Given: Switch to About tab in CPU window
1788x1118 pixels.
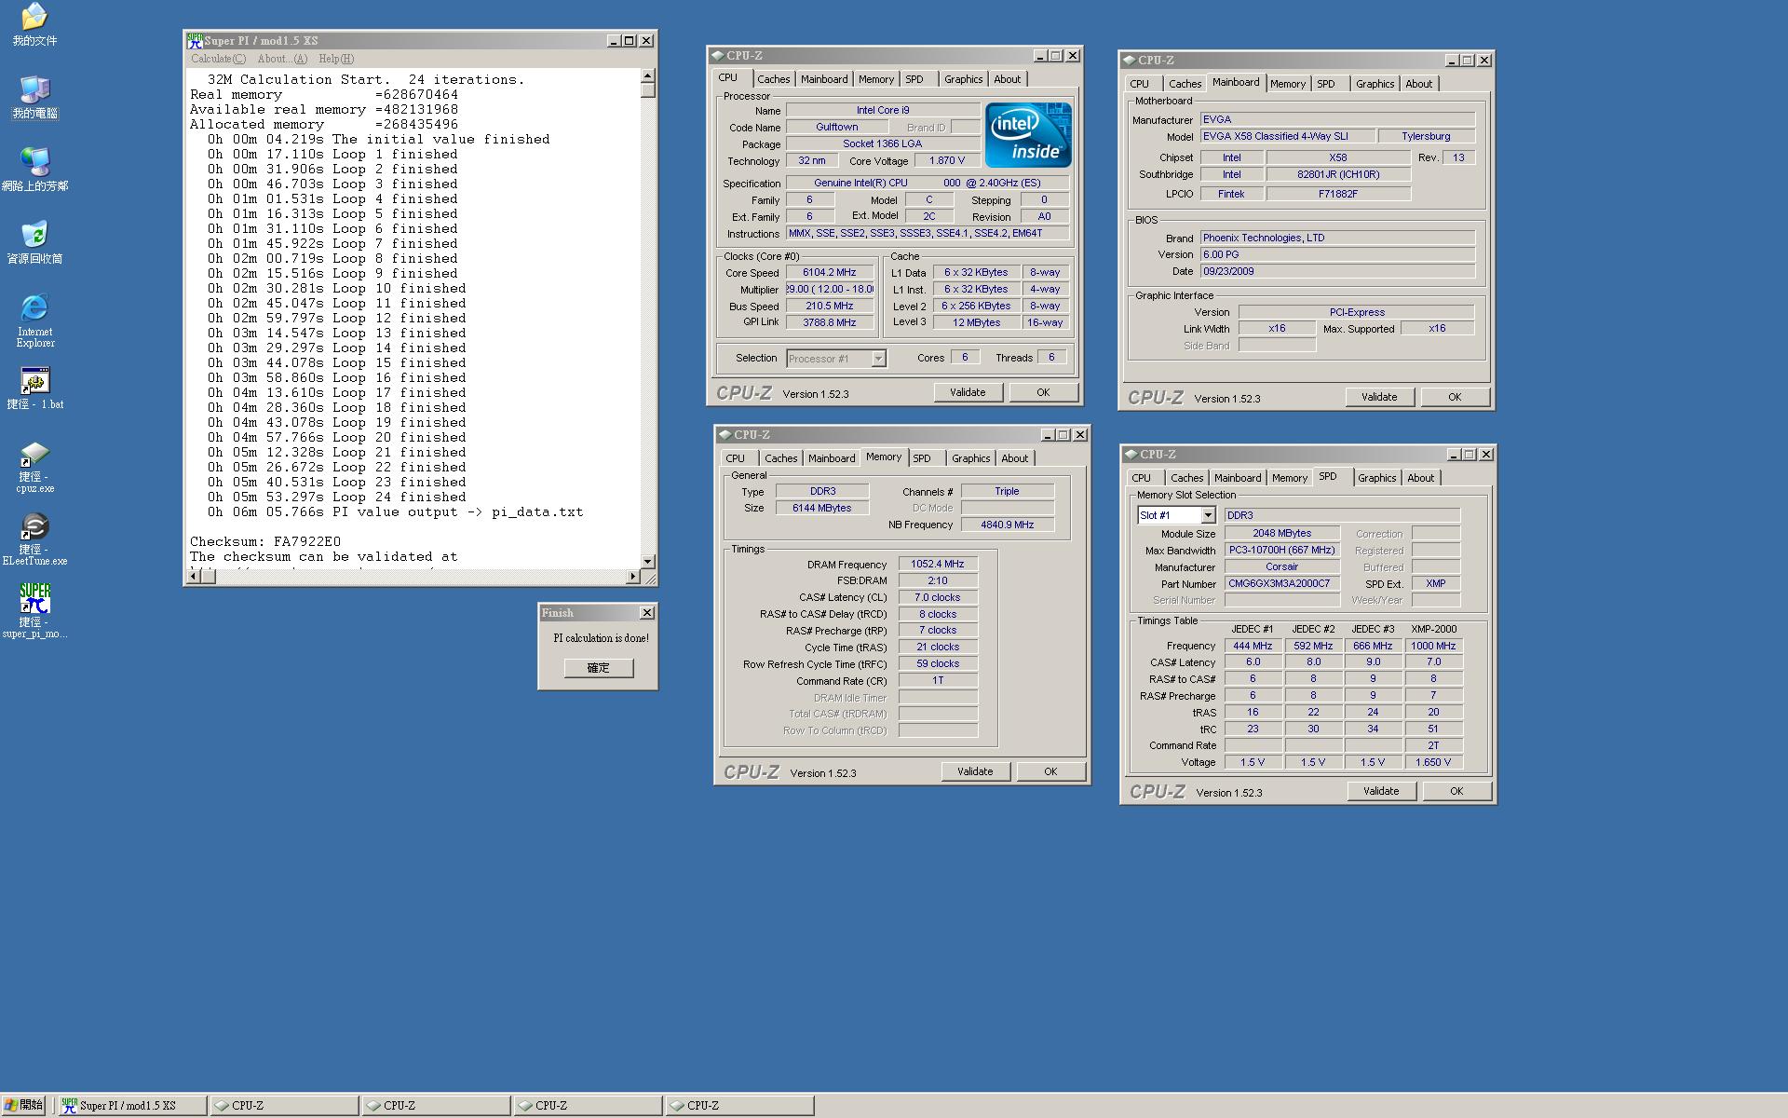Looking at the screenshot, I should [x=1007, y=79].
